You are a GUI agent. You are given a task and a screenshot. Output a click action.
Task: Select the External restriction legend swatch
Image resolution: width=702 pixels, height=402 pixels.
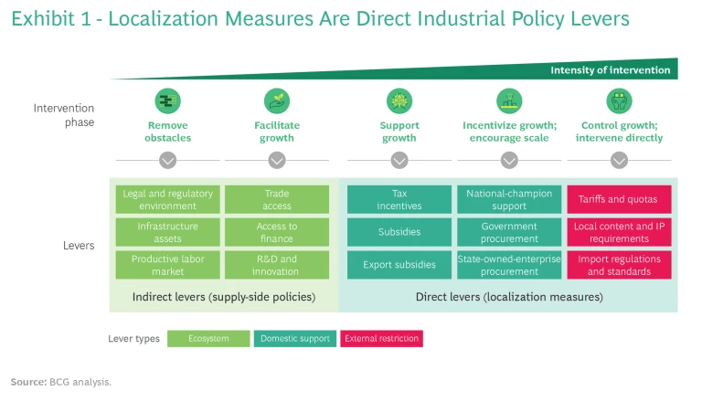click(381, 339)
